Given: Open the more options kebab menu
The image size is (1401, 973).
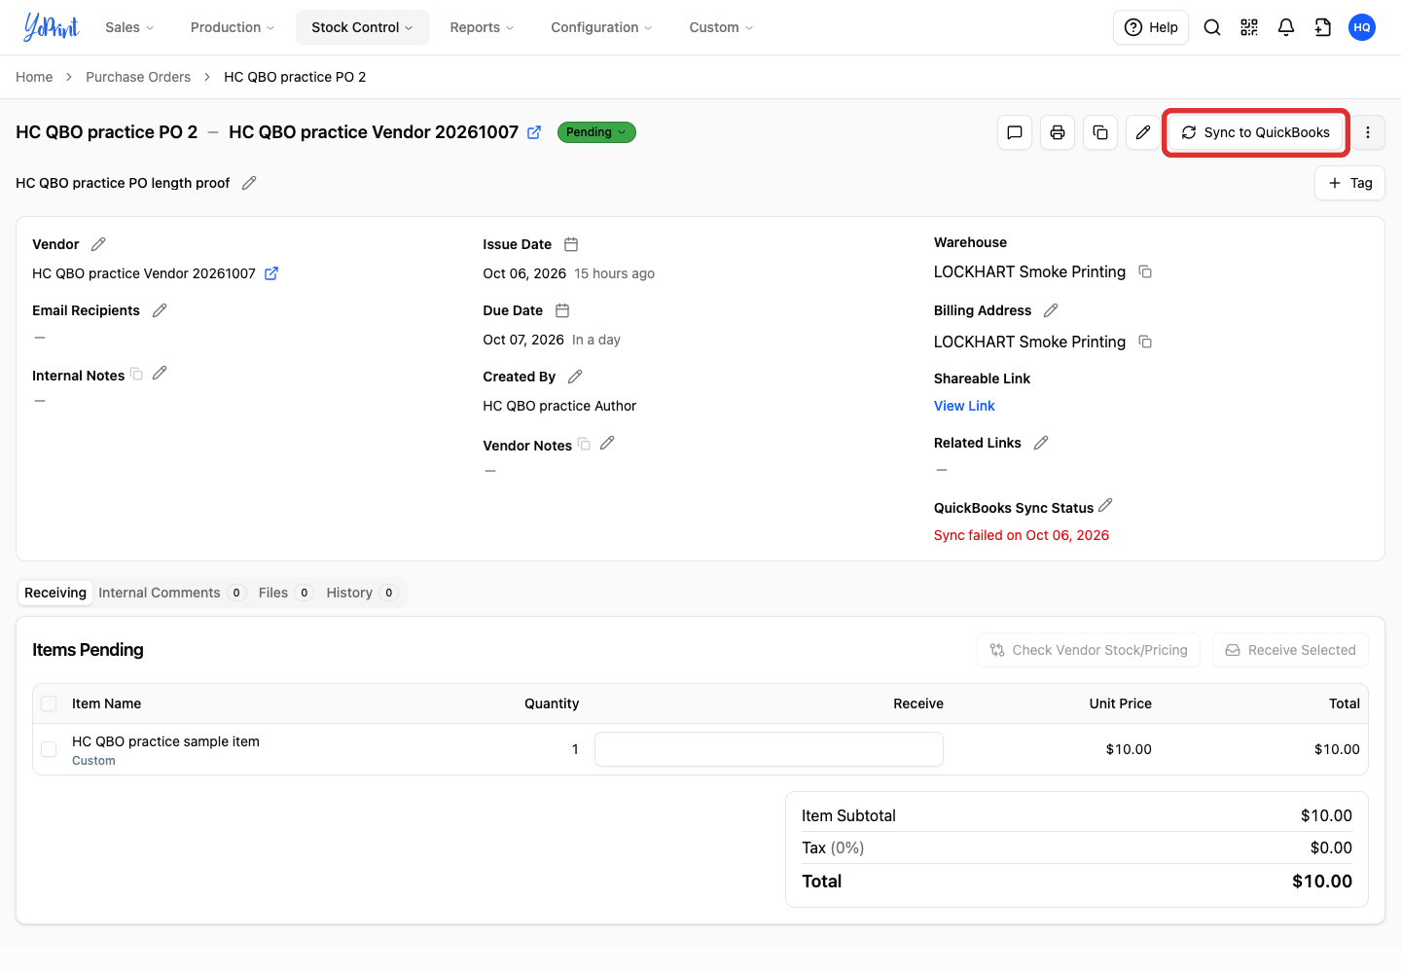Looking at the screenshot, I should (x=1368, y=132).
